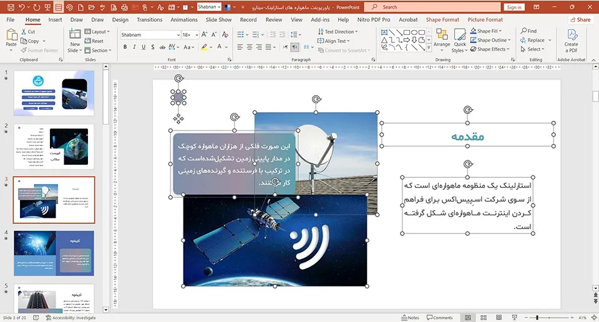Switch to Reading View
Image resolution: width=599 pixels, height=322 pixels.
(x=499, y=318)
